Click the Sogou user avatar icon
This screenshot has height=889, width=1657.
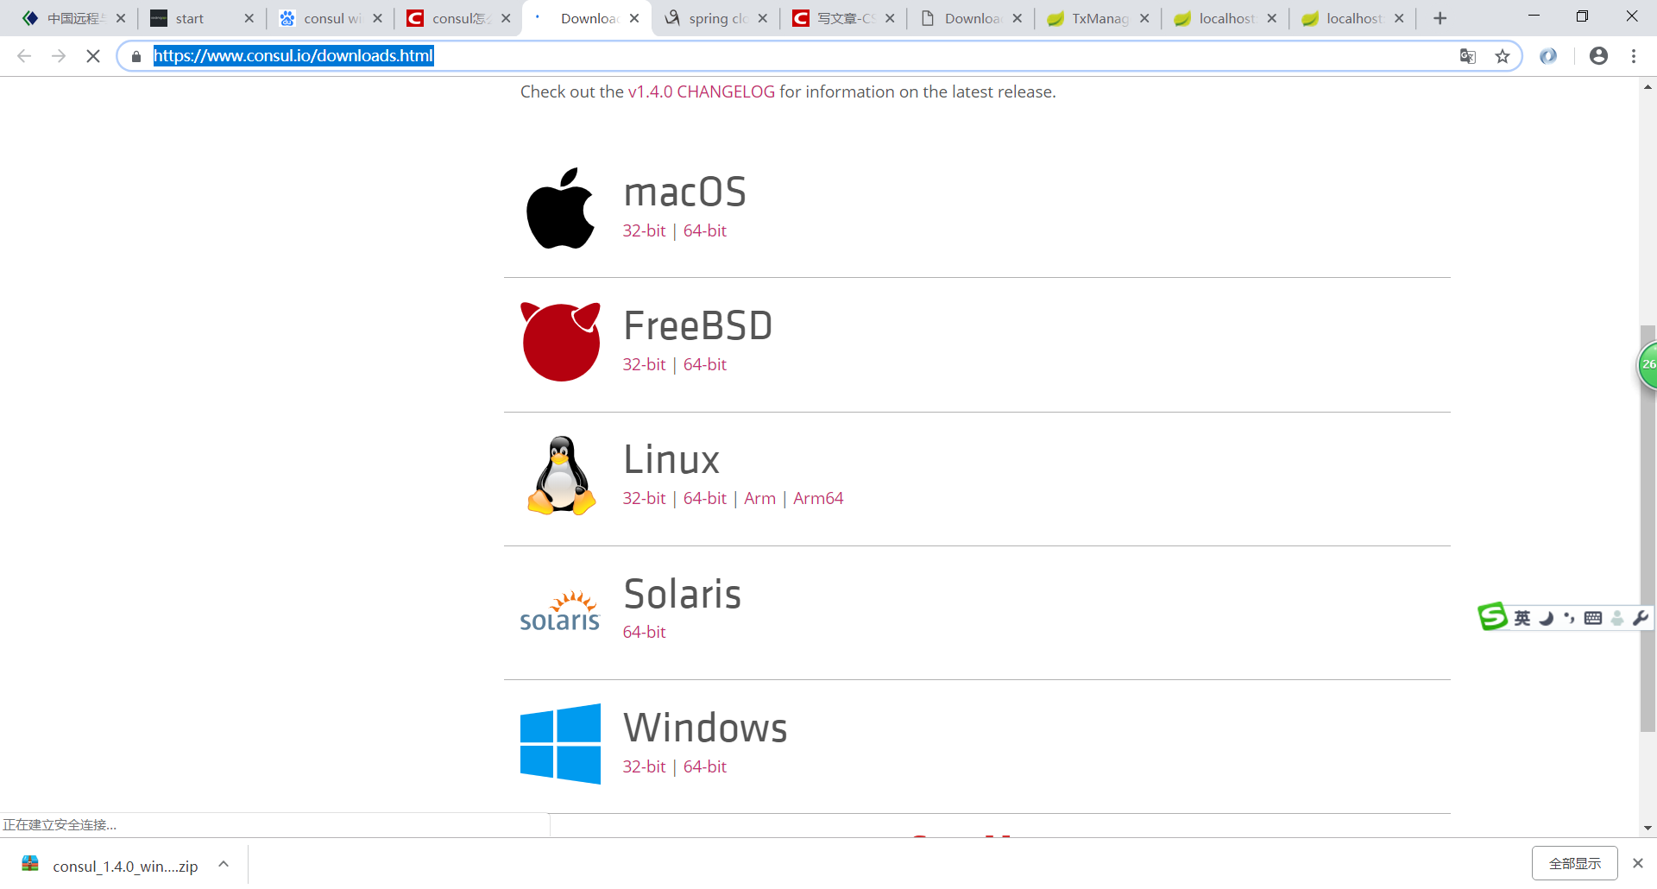pyautogui.click(x=1617, y=618)
